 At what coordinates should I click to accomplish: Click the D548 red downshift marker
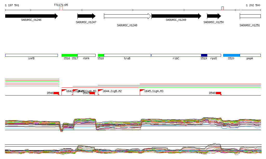(218, 93)
